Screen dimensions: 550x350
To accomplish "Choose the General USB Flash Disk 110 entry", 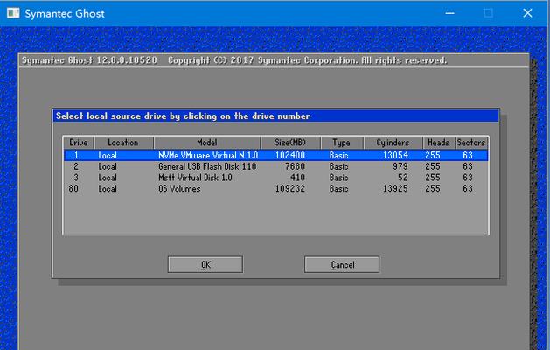I will coord(207,166).
